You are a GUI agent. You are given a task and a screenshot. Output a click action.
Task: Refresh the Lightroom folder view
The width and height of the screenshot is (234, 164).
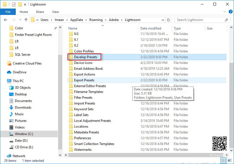(168, 20)
